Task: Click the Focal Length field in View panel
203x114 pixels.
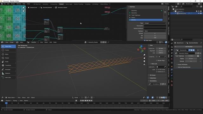Action: pyautogui.click(x=161, y=48)
